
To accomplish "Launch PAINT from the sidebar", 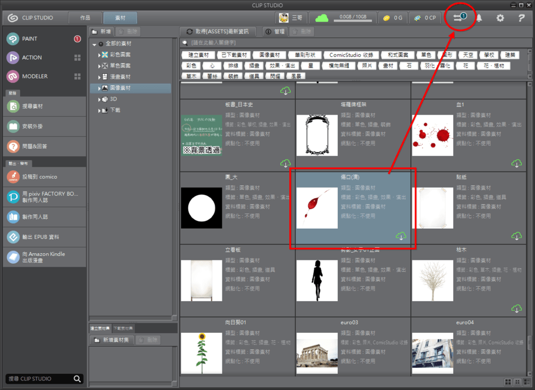I will click(30, 39).
